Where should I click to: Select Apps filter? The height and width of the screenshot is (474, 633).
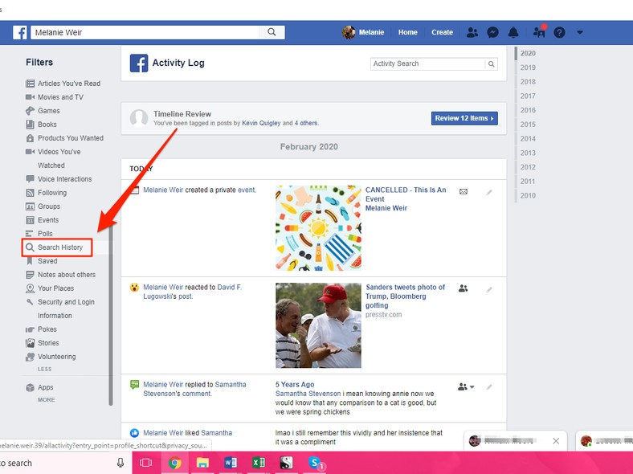tap(39, 387)
